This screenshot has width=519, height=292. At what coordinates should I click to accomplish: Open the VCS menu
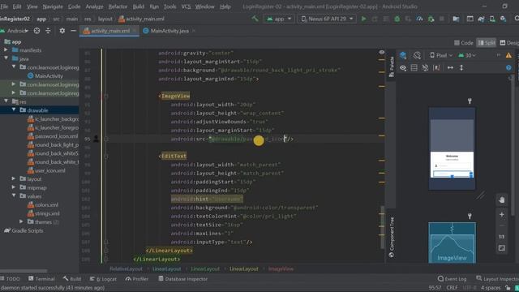tap(186, 6)
